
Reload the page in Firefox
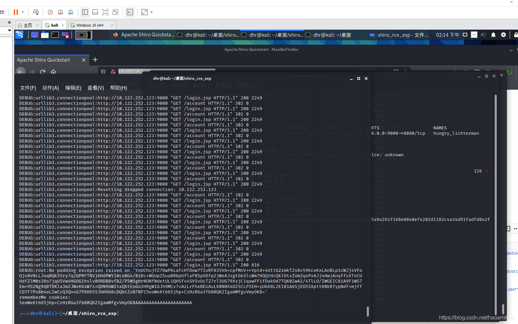43,72
